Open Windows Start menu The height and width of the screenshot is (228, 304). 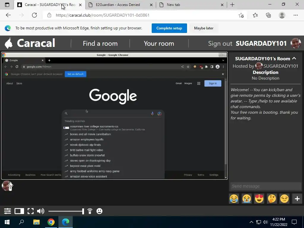pyautogui.click(x=7, y=222)
